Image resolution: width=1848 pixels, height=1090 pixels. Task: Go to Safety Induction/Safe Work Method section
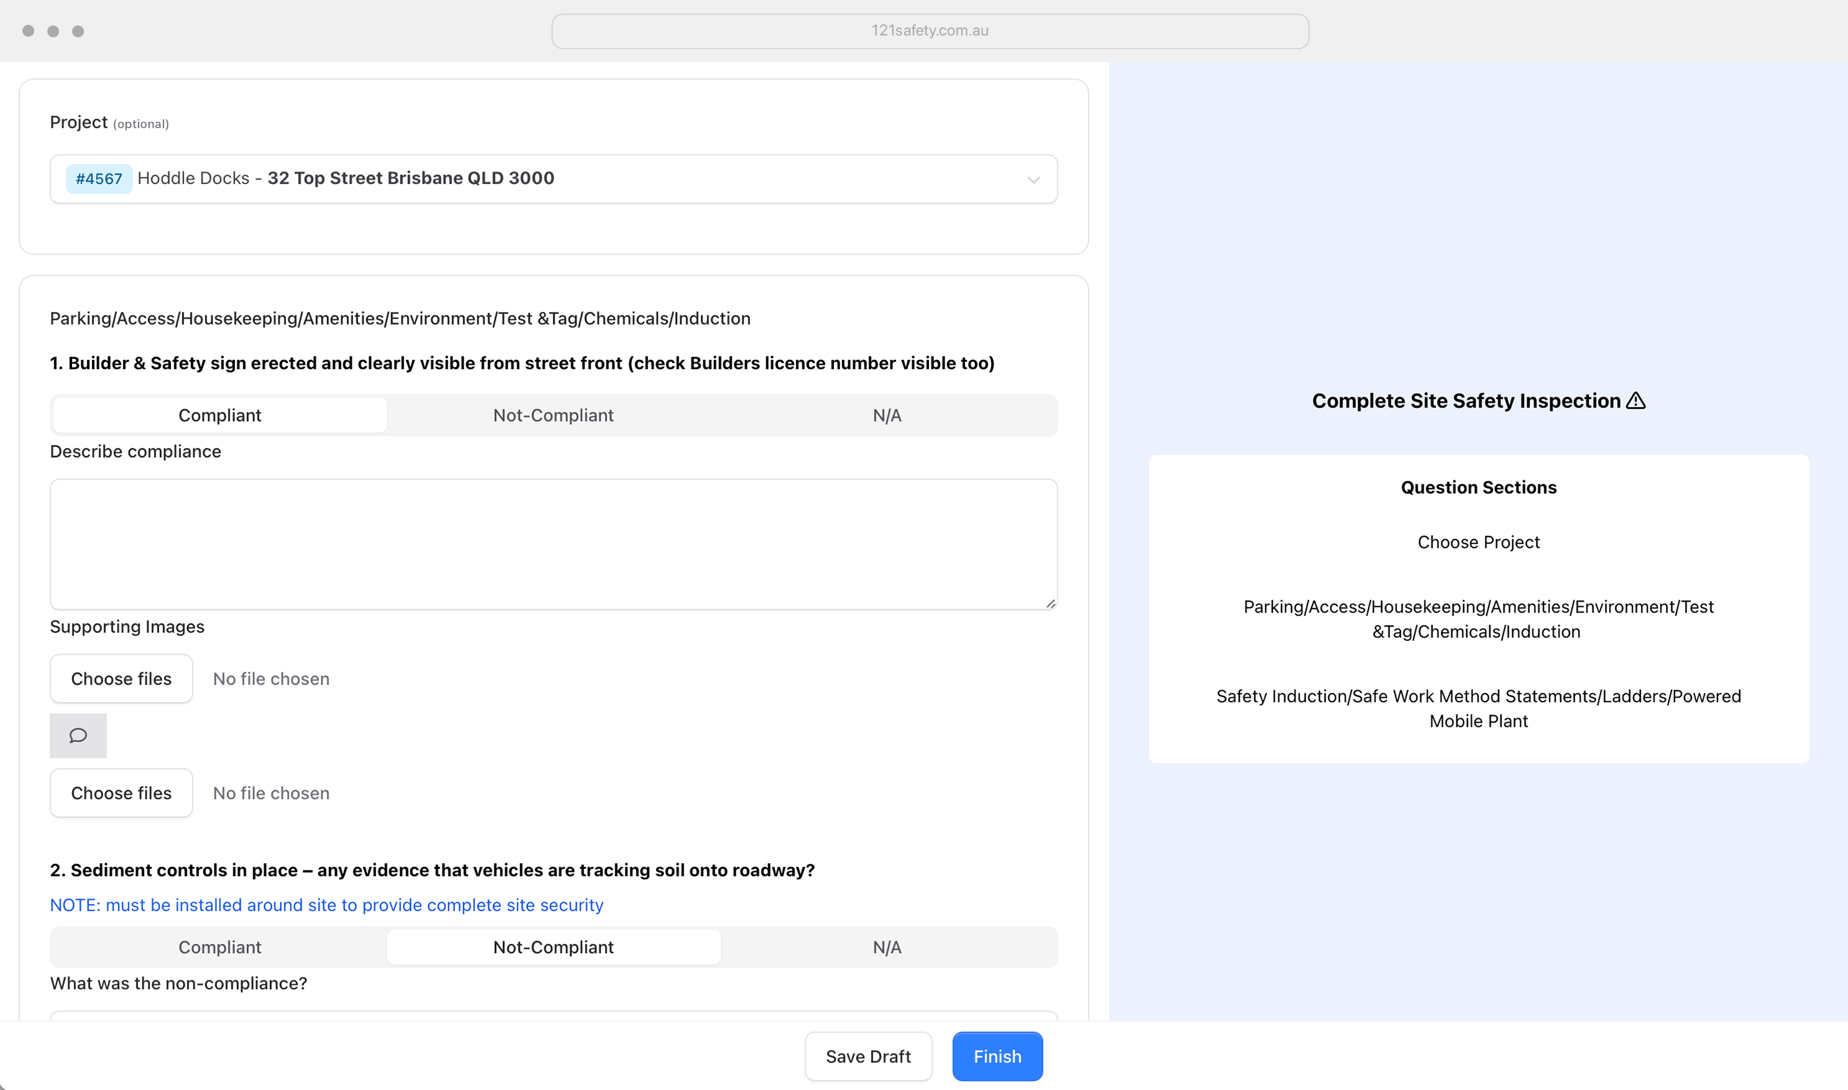coord(1478,708)
